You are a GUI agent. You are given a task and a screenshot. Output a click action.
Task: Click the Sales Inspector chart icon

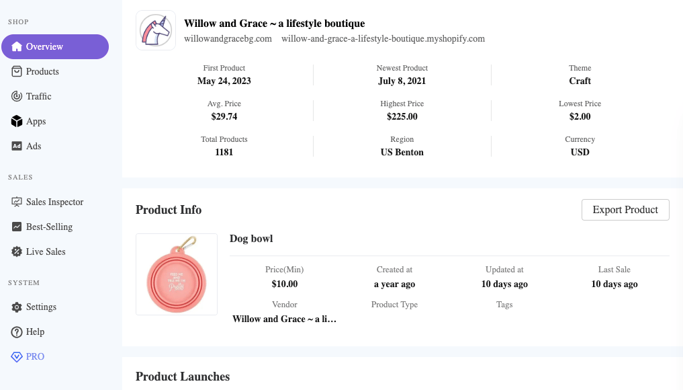click(17, 202)
